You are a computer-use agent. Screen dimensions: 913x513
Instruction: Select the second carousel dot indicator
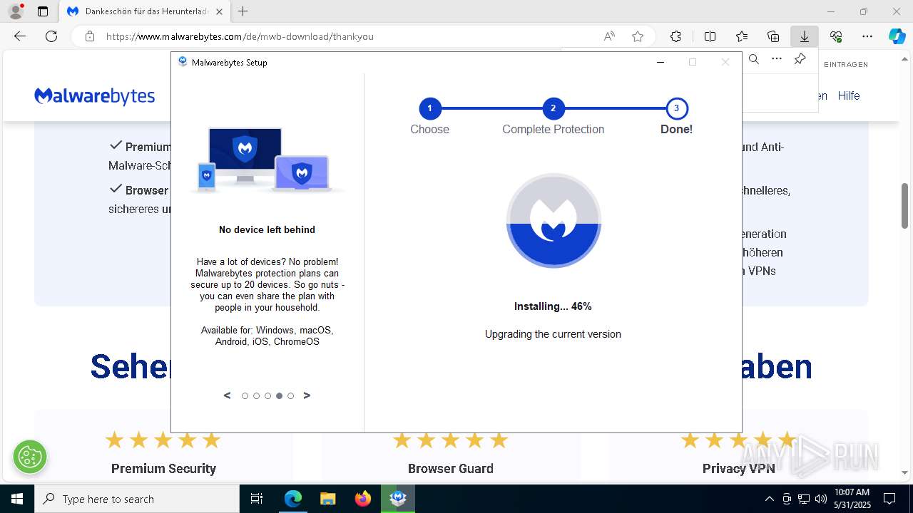pos(256,396)
